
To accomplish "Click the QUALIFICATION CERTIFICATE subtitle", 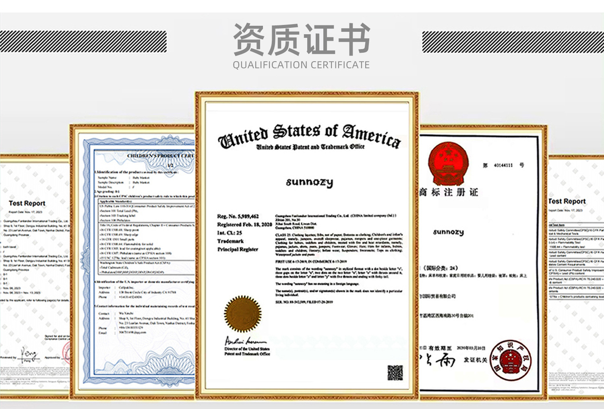I will click(x=301, y=65).
